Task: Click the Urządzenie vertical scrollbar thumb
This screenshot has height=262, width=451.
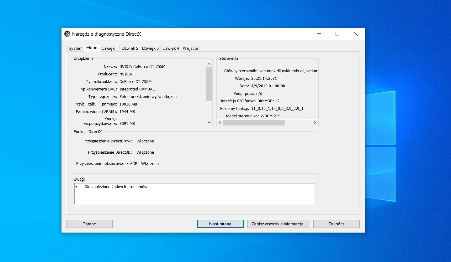Action: tap(209, 84)
